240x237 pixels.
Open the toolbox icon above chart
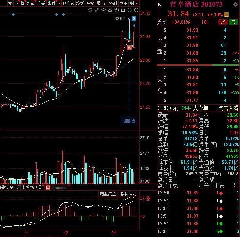coord(110,10)
